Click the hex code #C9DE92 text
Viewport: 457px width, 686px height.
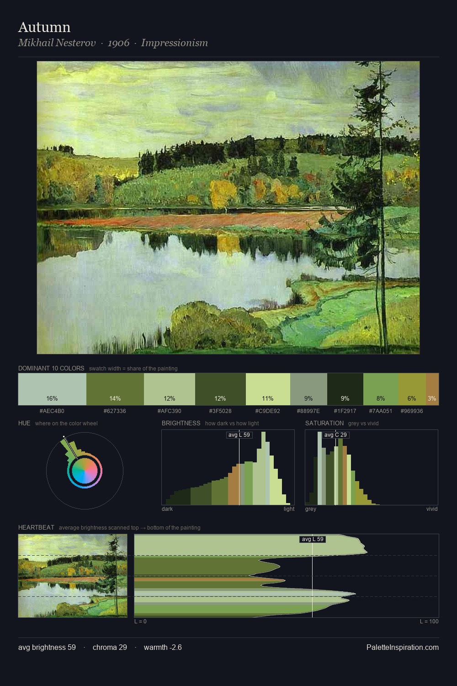tap(268, 411)
